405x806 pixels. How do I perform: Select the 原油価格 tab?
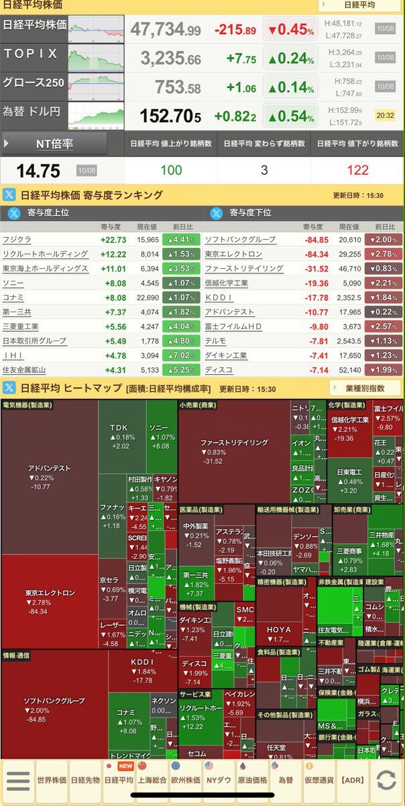click(x=252, y=780)
